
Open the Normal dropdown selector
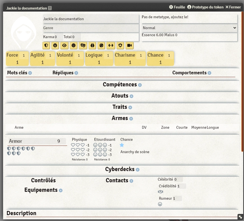(189, 28)
